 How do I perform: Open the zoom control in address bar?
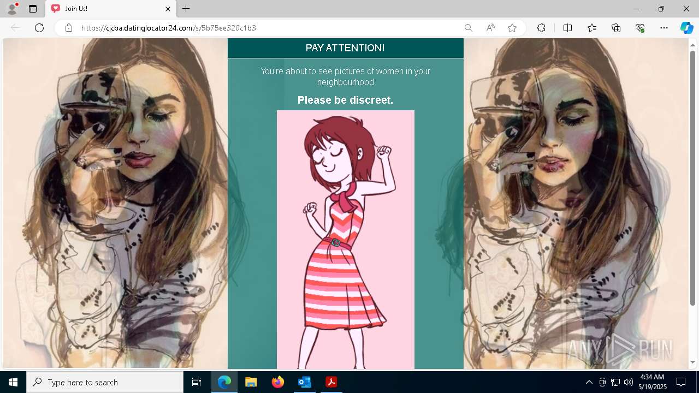click(x=469, y=28)
